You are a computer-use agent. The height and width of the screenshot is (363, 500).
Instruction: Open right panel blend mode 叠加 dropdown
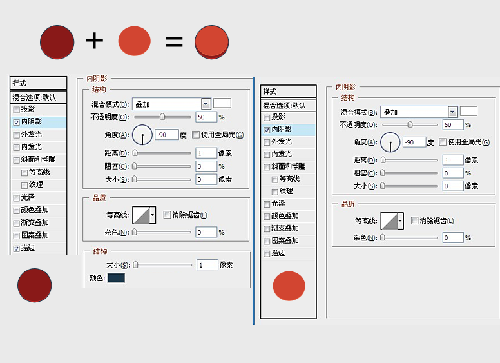tap(452, 112)
